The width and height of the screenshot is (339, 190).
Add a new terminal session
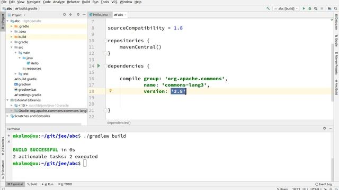8,136
